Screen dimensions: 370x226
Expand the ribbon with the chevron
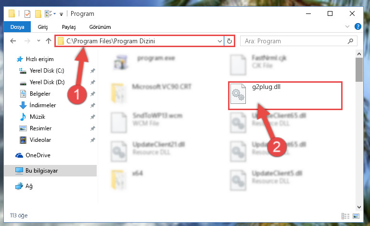[x=347, y=26]
